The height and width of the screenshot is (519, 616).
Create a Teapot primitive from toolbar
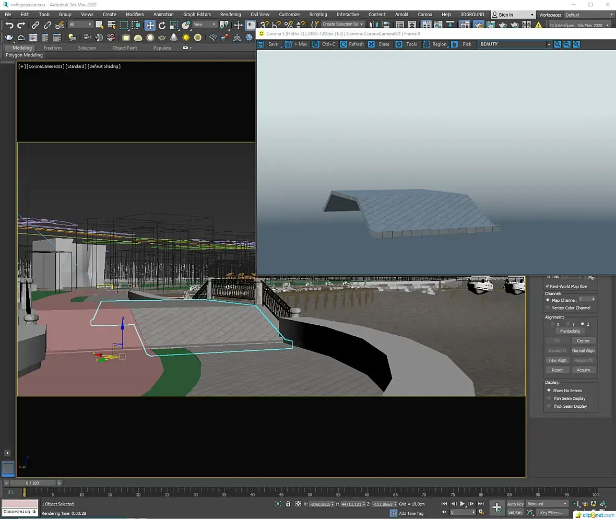point(162,38)
